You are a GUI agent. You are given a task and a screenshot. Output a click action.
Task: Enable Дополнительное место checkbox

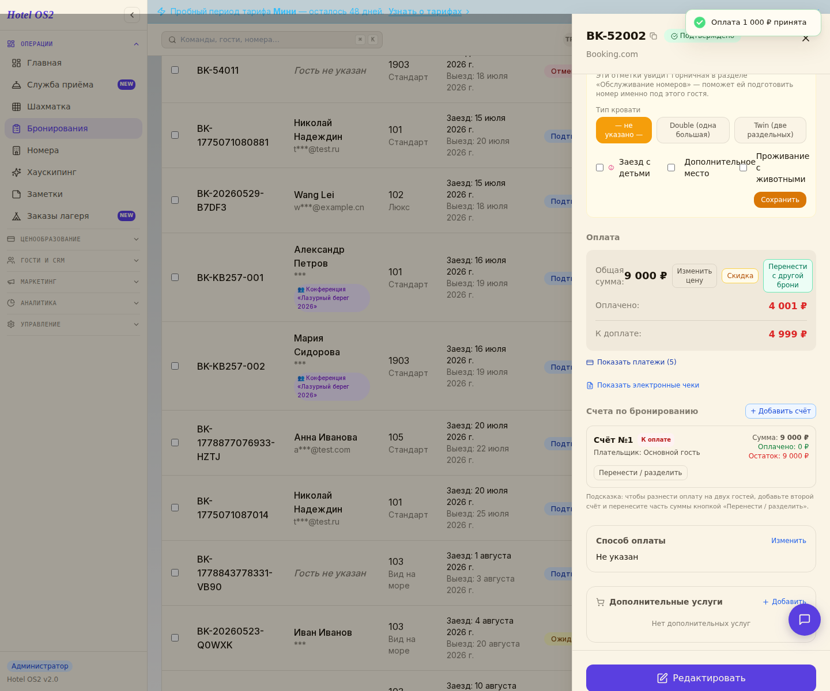[x=671, y=168]
